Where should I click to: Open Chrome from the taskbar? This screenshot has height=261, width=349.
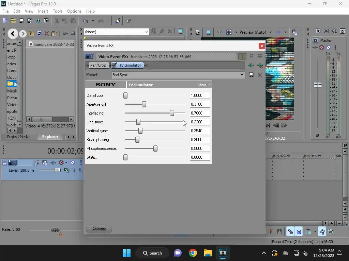point(193,253)
